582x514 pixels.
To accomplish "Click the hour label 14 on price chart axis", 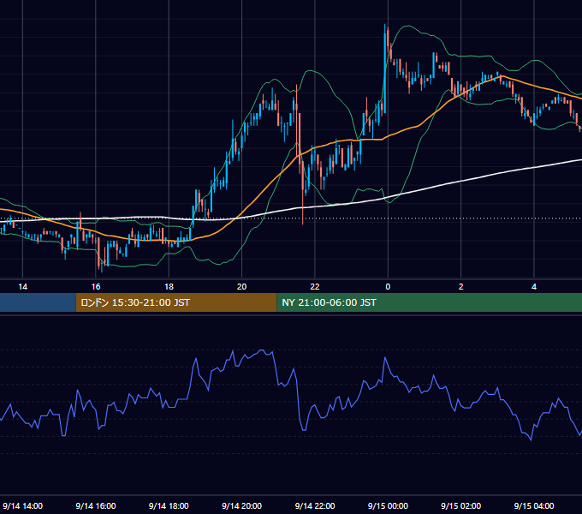I will click(x=22, y=287).
